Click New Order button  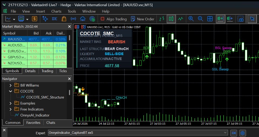click(x=142, y=19)
